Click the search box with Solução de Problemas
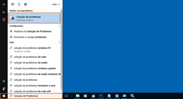Viewport: 183px width, 99px height. [x=35, y=96]
